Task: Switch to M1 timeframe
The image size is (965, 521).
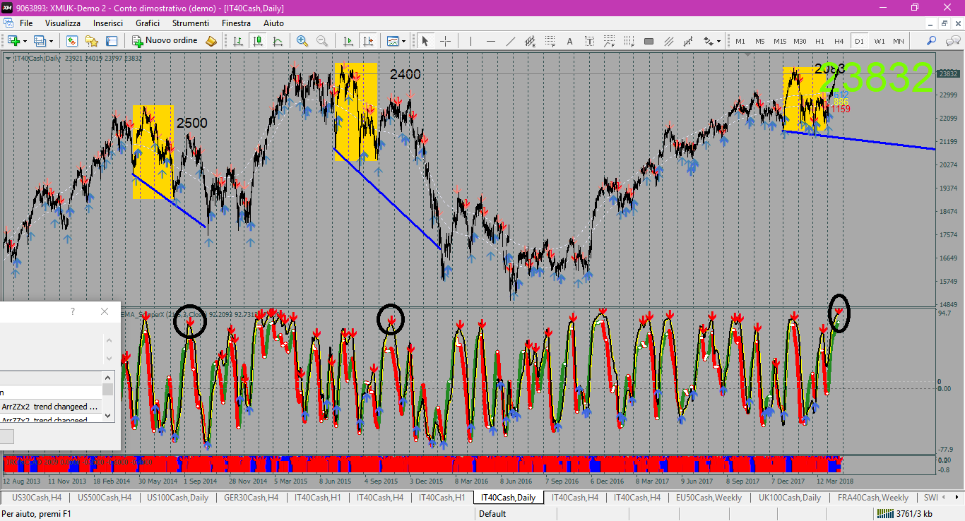Action: point(740,41)
